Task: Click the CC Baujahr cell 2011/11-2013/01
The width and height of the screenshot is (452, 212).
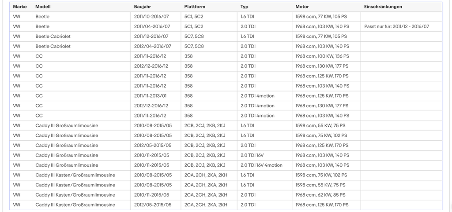Action: pos(156,96)
